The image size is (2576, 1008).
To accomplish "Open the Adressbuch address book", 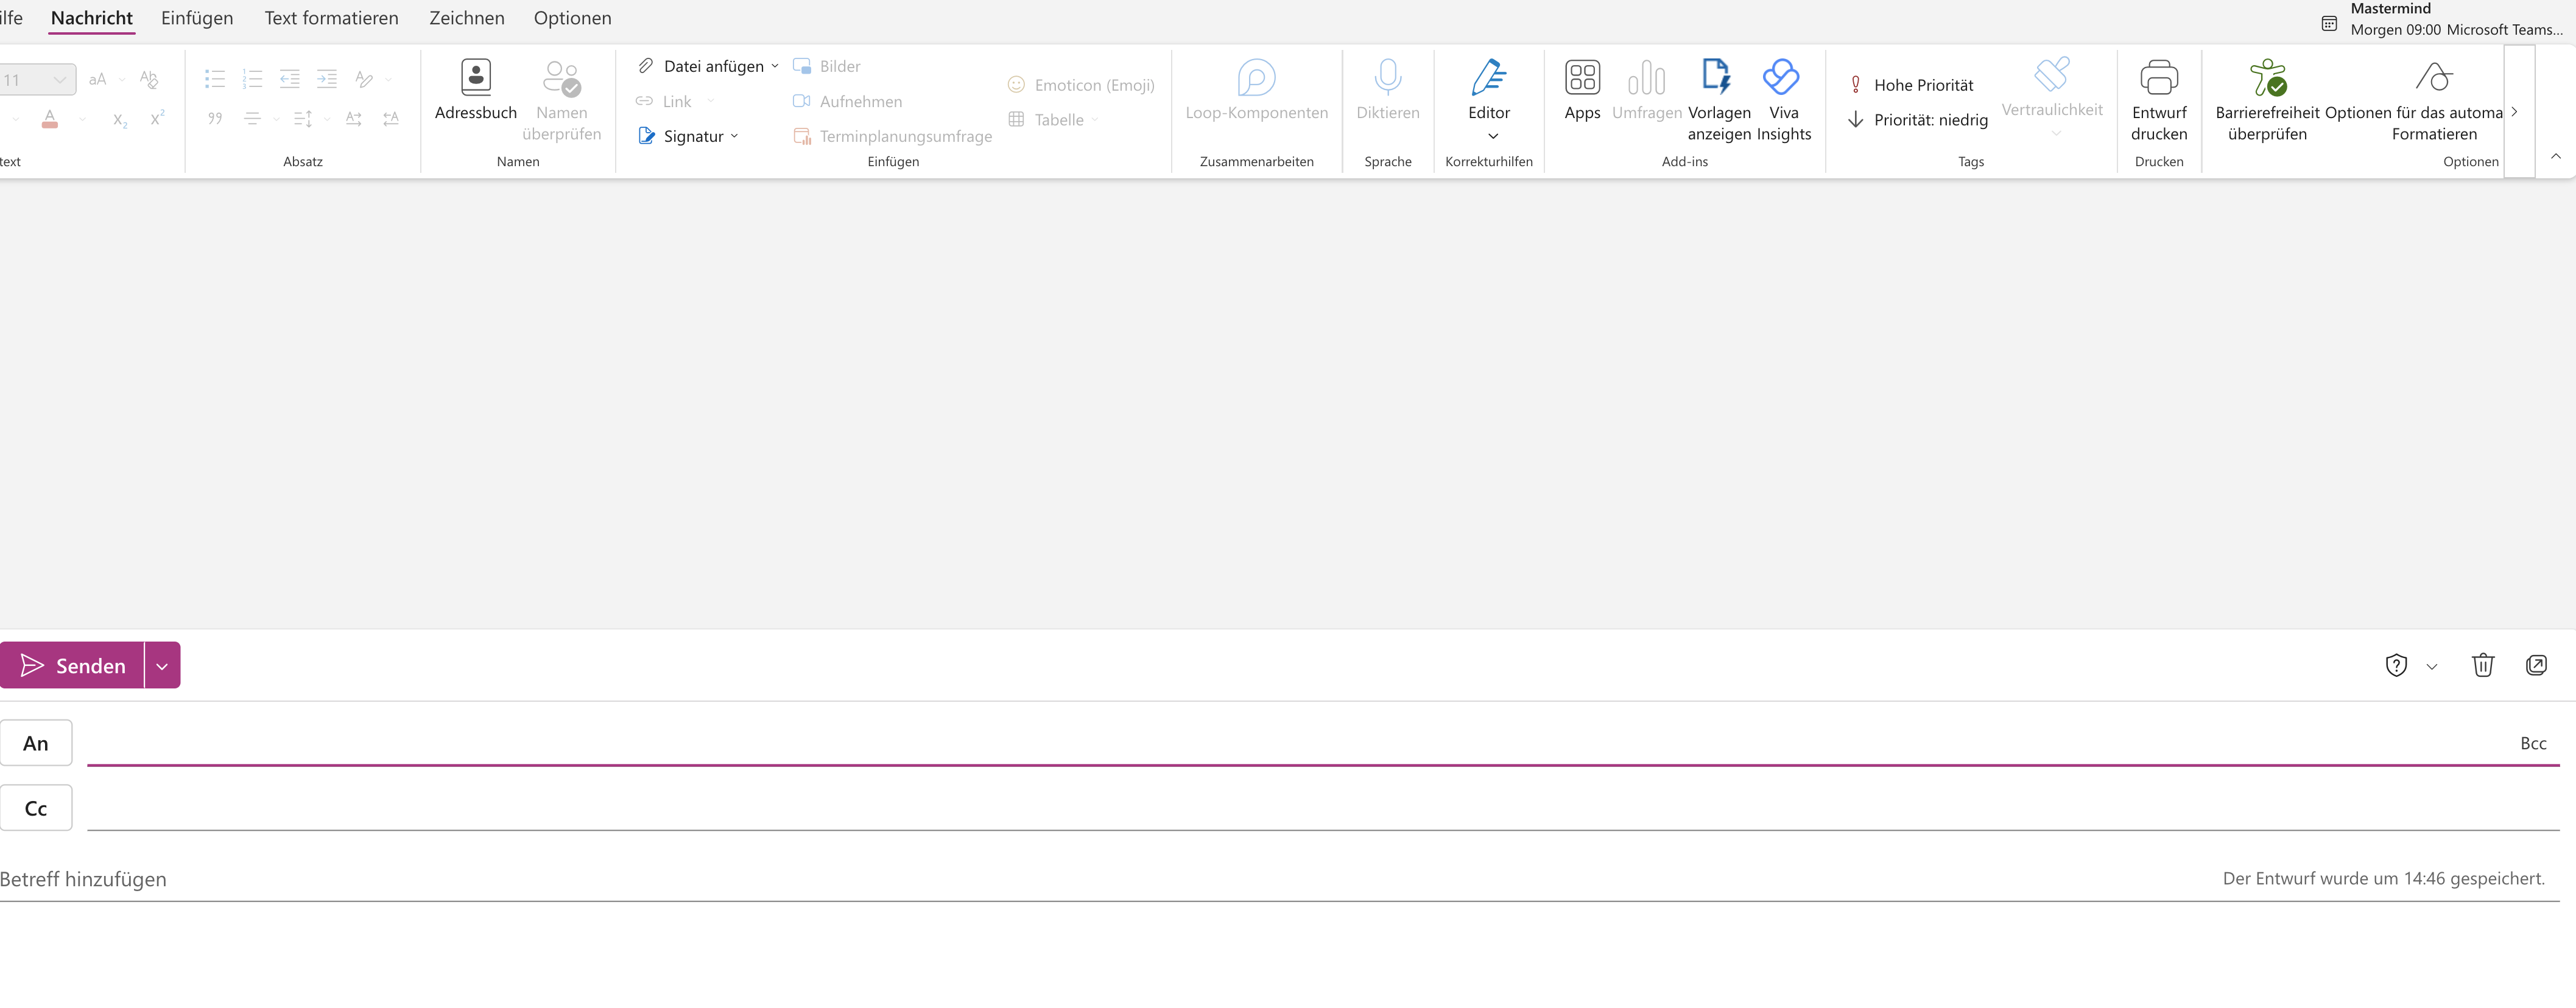I will point(476,90).
